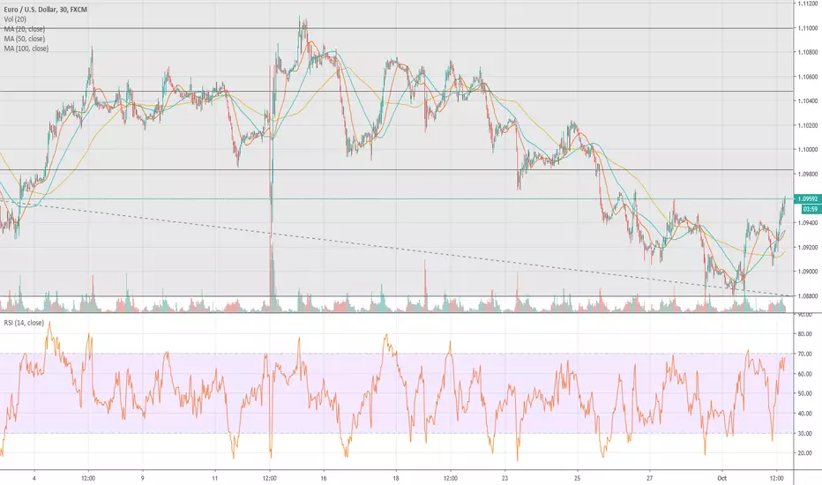Viewport: 822px width, 485px height.
Task: Click the RSI 70.00 scale label
Action: click(804, 354)
